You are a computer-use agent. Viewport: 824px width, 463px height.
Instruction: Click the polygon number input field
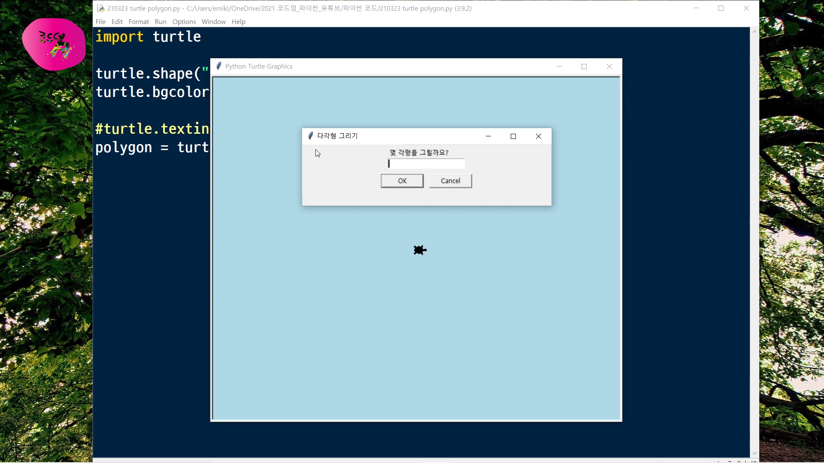click(x=426, y=164)
